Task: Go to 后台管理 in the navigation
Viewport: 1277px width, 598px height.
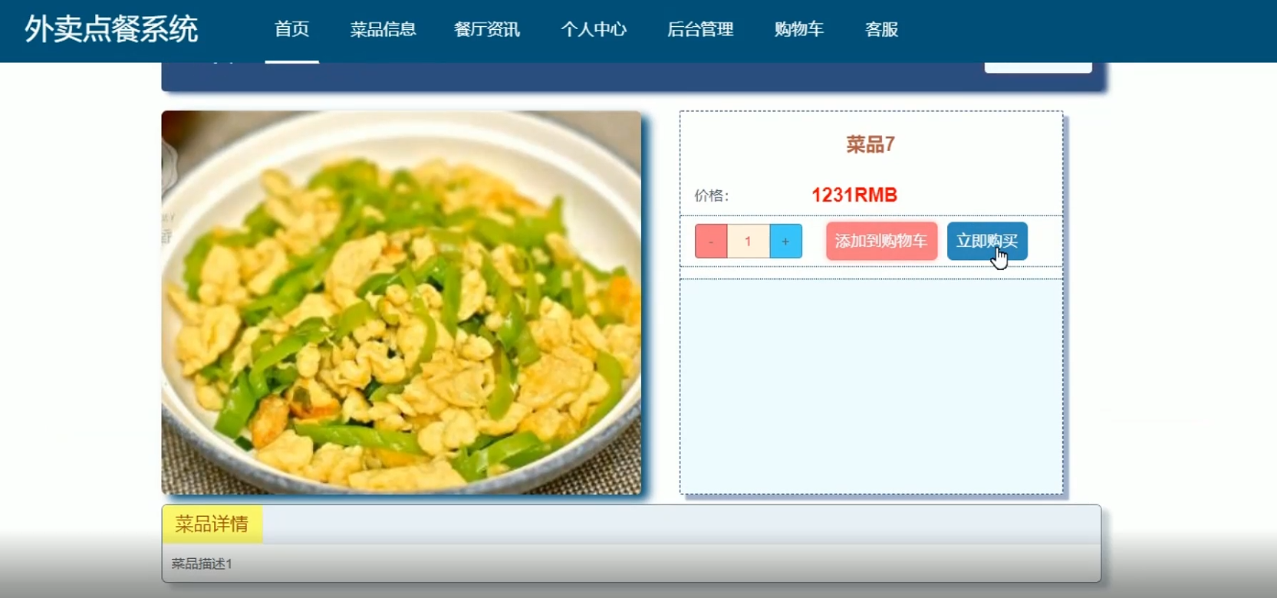Action: click(x=700, y=29)
